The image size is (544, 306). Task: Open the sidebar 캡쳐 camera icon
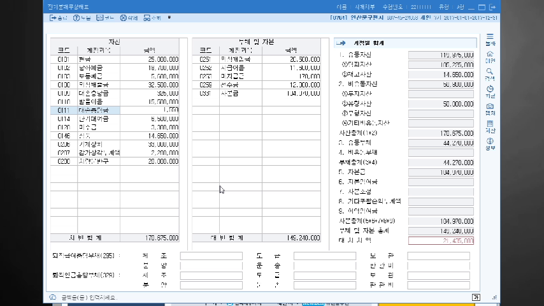pos(490,108)
